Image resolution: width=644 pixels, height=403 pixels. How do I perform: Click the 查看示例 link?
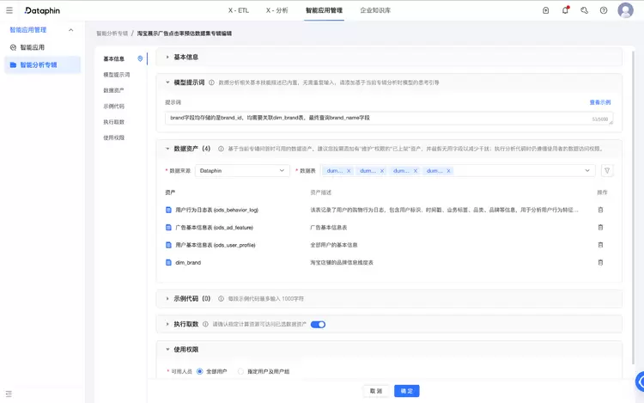pyautogui.click(x=599, y=102)
